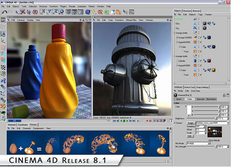Select the Rotate tool in the top toolbar

pos(35,12)
